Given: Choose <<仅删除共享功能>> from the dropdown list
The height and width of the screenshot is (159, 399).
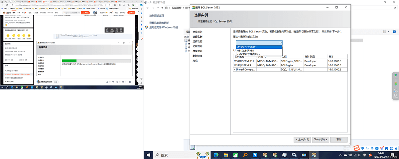Looking at the screenshot, I should coord(259,54).
